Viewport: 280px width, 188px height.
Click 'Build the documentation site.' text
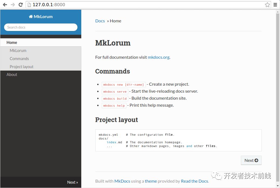(159, 98)
